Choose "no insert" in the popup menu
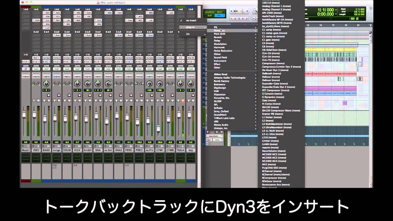 coord(191,21)
